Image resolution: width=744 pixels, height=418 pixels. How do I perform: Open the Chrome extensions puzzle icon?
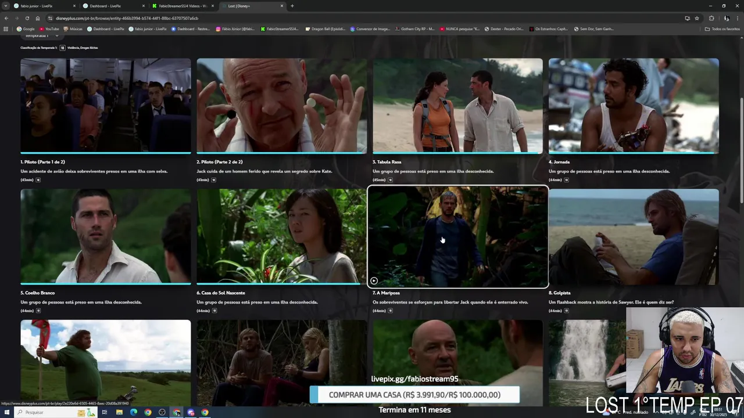point(711,18)
